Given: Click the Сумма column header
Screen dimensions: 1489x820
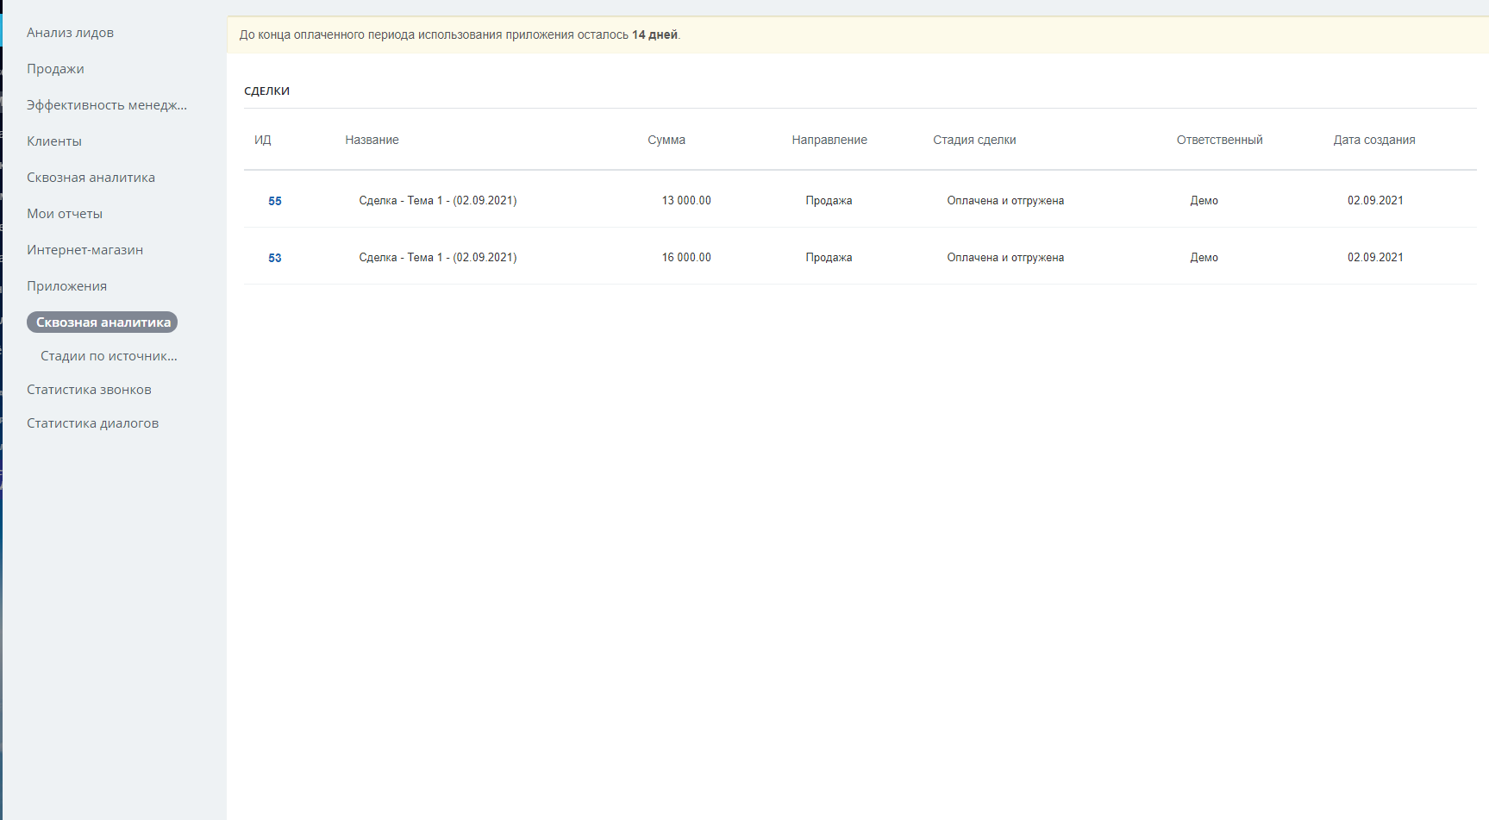Looking at the screenshot, I should (666, 140).
